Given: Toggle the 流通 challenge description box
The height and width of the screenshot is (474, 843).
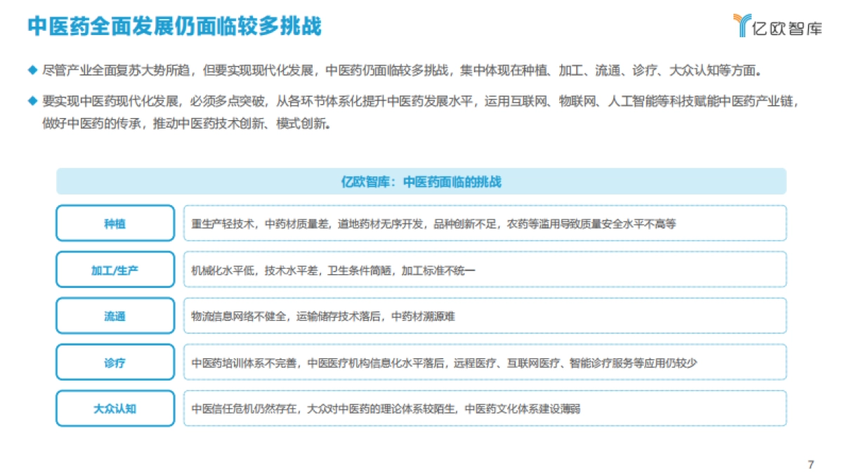Looking at the screenshot, I should [x=485, y=315].
